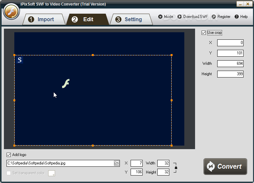Open the Mode menu

click(x=168, y=17)
